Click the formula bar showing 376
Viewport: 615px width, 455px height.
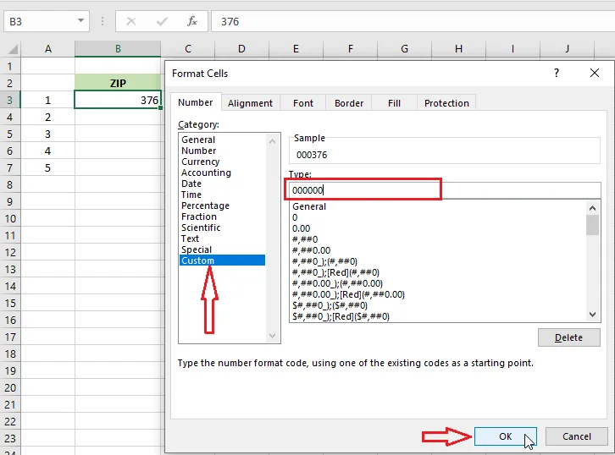[413, 21]
